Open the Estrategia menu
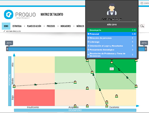Image resolution: width=149 pixels, height=113 pixels. [x=17, y=26]
